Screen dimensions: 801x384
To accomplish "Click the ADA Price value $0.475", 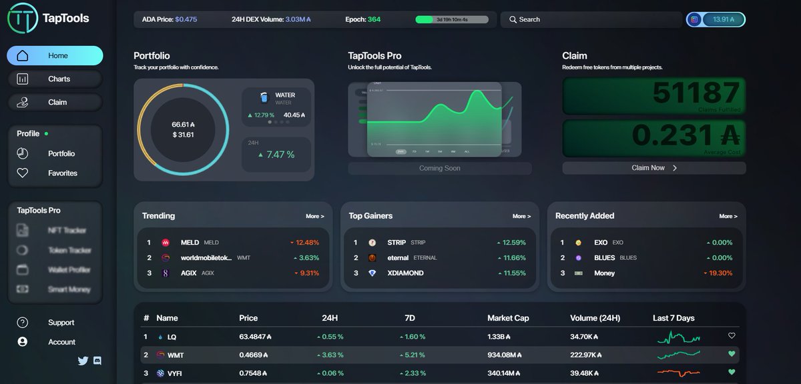I will (186, 19).
